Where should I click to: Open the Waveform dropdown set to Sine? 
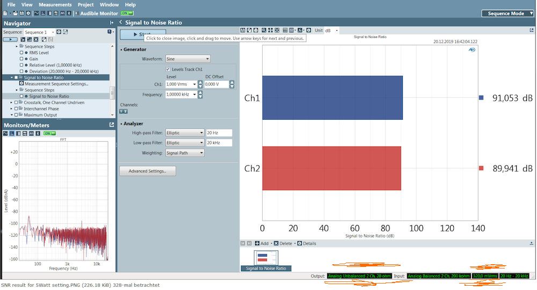(x=187, y=59)
